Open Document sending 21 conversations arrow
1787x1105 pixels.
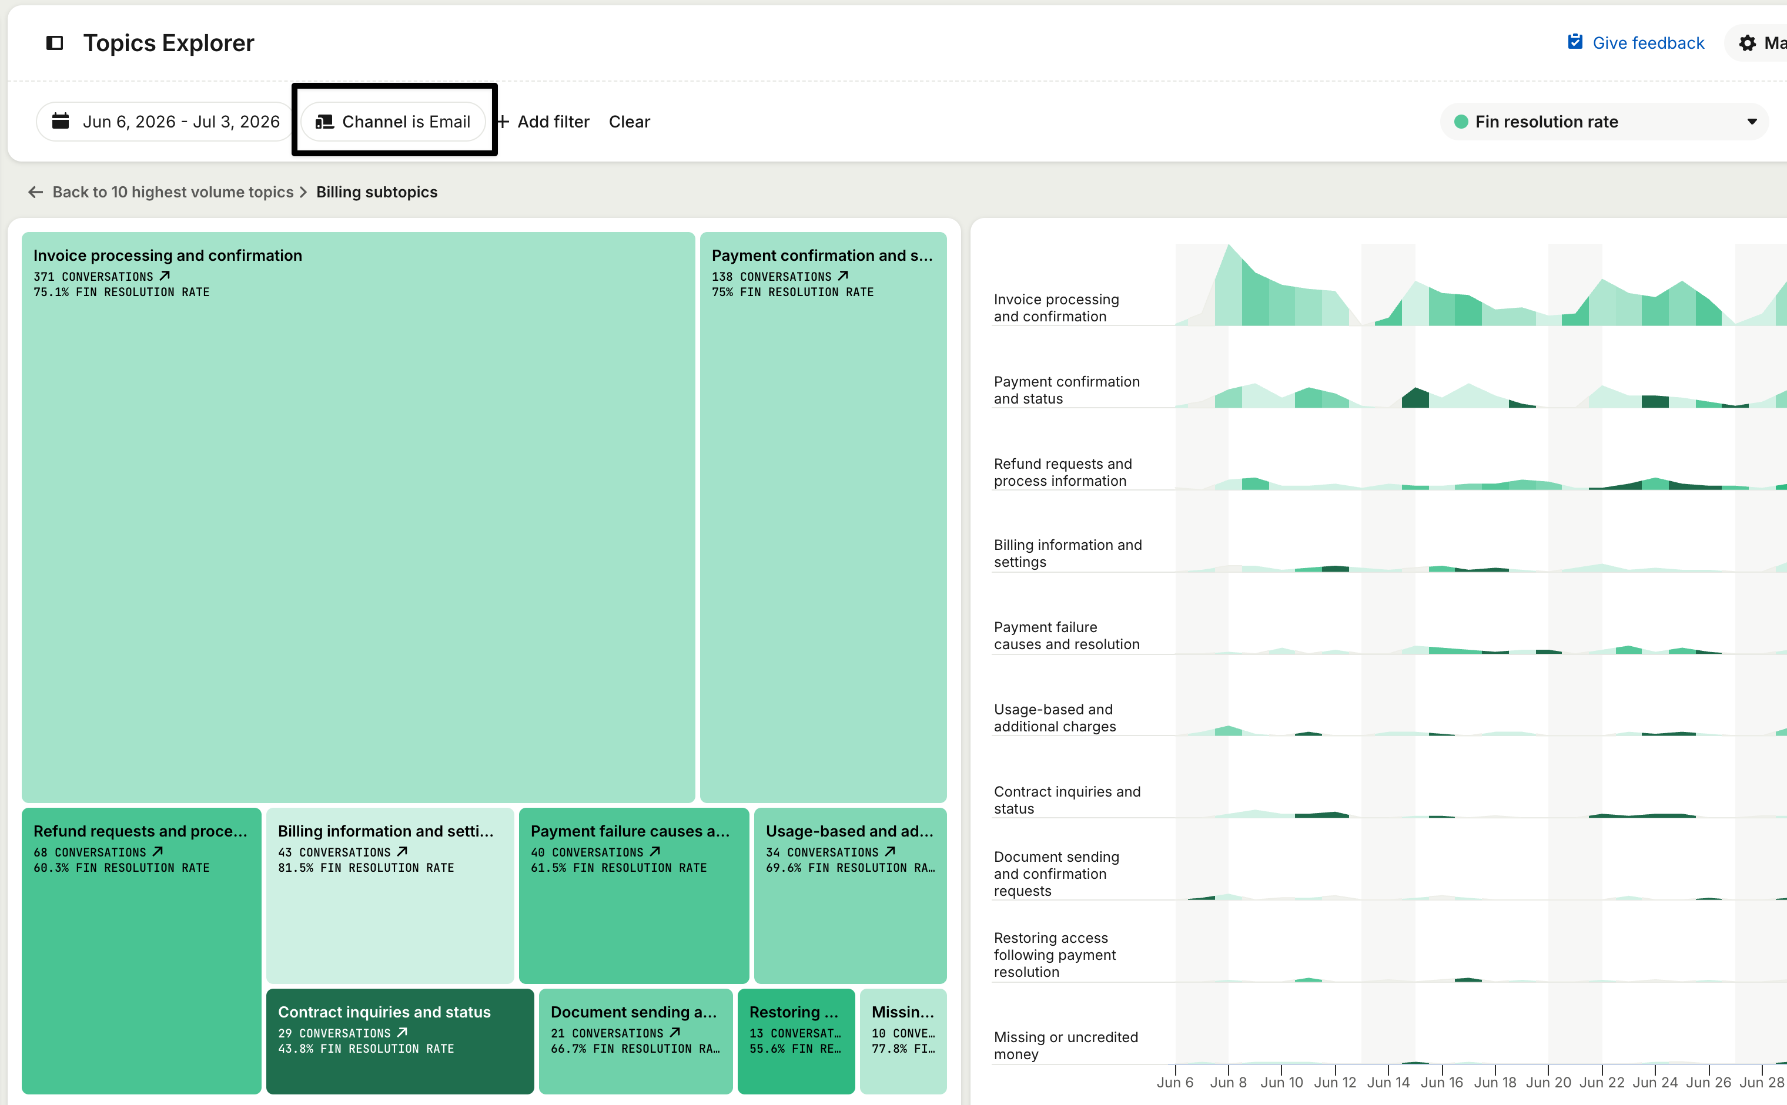(675, 1033)
